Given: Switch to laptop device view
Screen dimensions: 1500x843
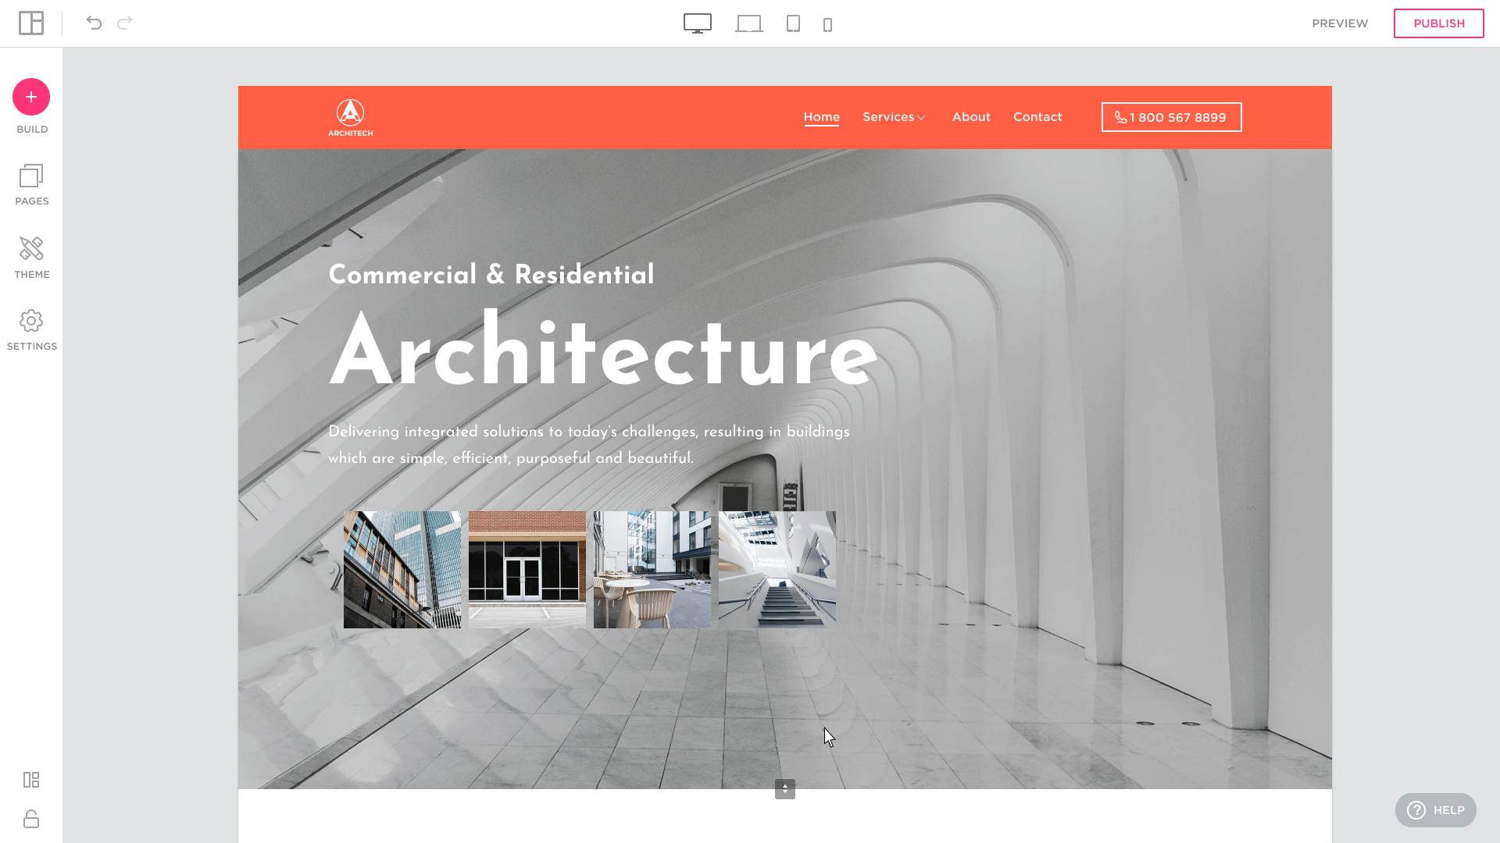Looking at the screenshot, I should point(748,24).
